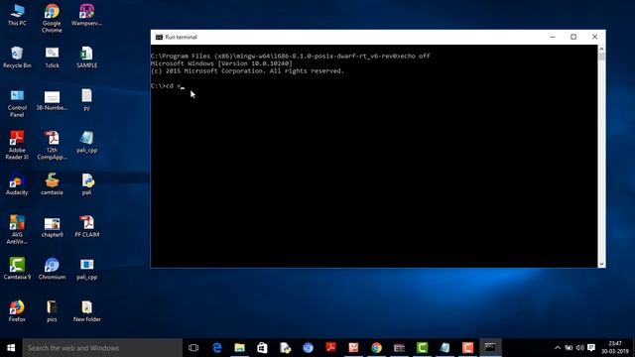Click the Run terminal scrollbar down arrow
The width and height of the screenshot is (635, 357).
[601, 264]
